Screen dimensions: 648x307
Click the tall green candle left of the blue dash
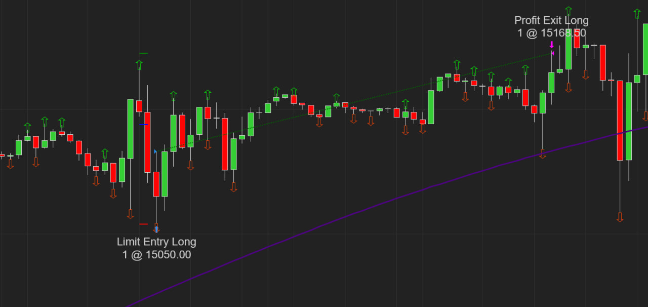point(131,129)
